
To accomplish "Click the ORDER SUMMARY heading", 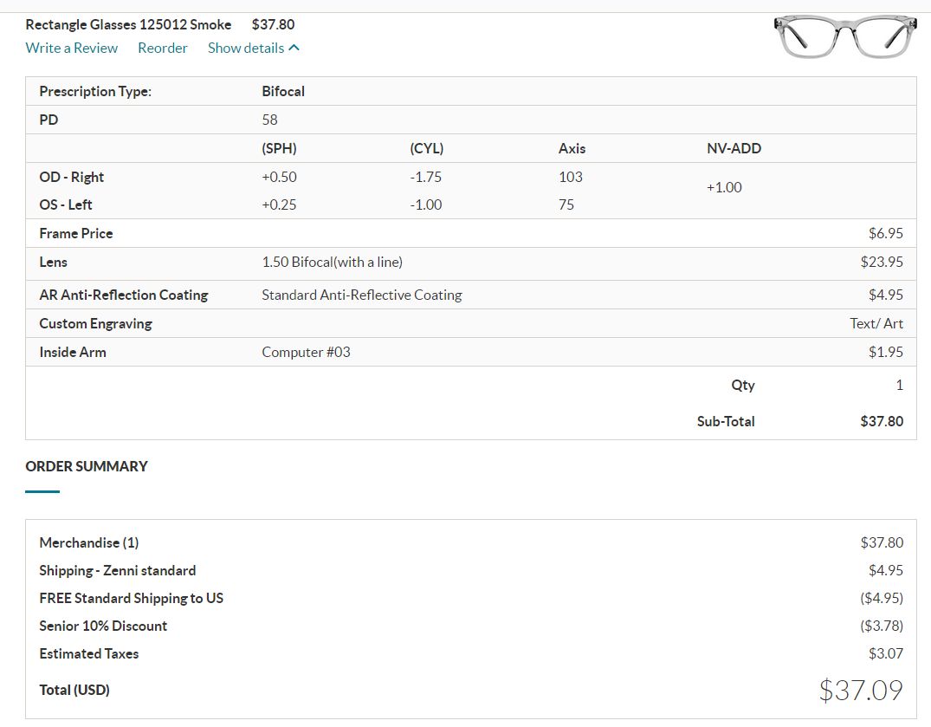I will [x=87, y=466].
